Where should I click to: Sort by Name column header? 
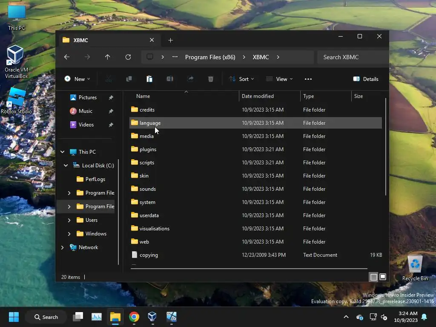pyautogui.click(x=184, y=96)
